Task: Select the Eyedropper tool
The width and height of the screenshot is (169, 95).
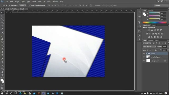Action: pyautogui.click(x=2, y=29)
